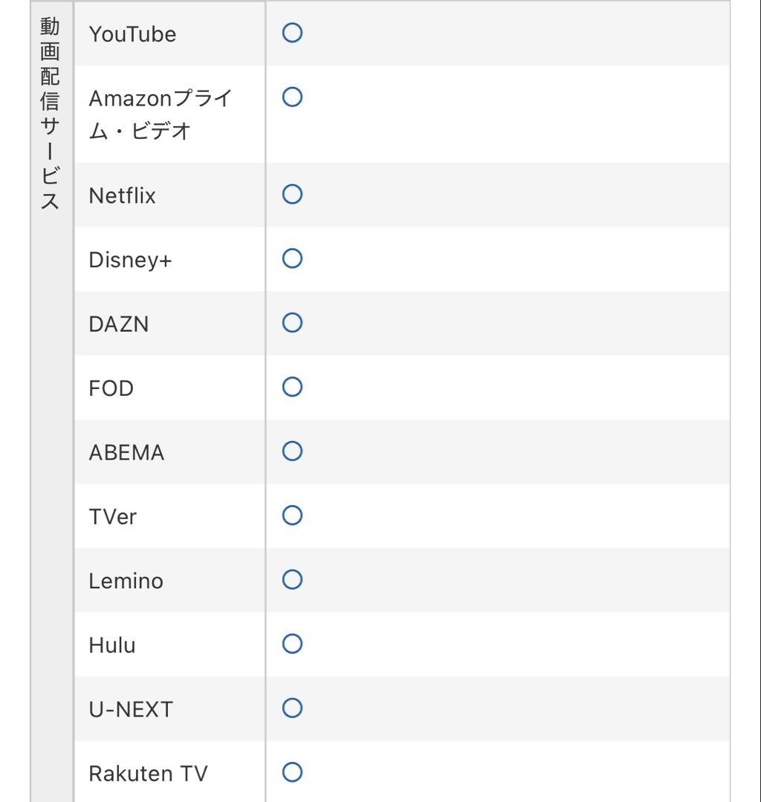Select the DAZN row label
The height and width of the screenshot is (802, 761).
click(118, 325)
